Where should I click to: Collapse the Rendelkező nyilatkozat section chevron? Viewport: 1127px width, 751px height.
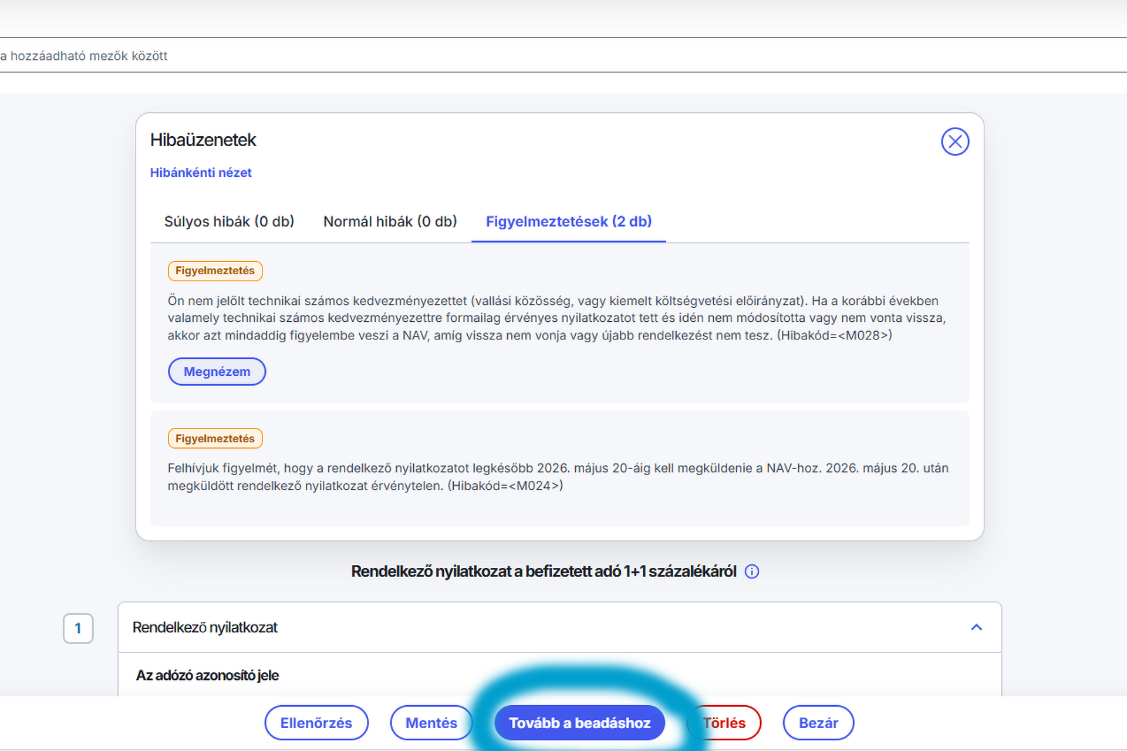[x=976, y=627]
